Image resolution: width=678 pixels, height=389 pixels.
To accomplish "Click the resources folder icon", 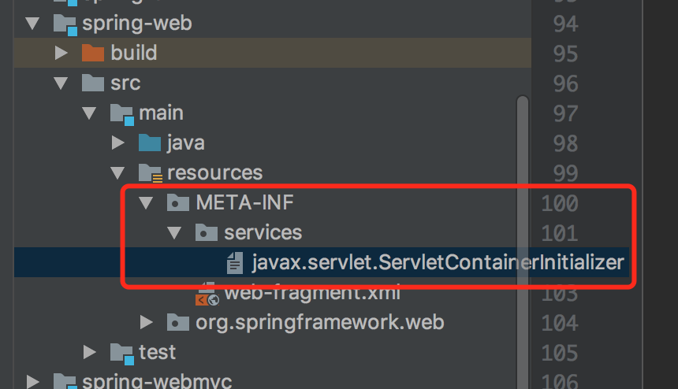I will click(150, 172).
